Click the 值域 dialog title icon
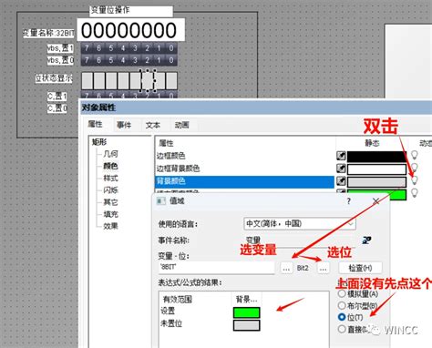432x348 pixels. click(x=160, y=201)
